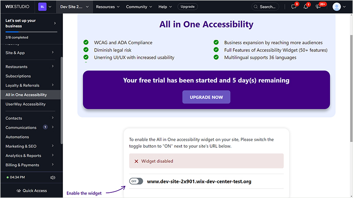The image size is (353, 198).
Task: Click the Quick Access star icon
Action: tap(18, 191)
